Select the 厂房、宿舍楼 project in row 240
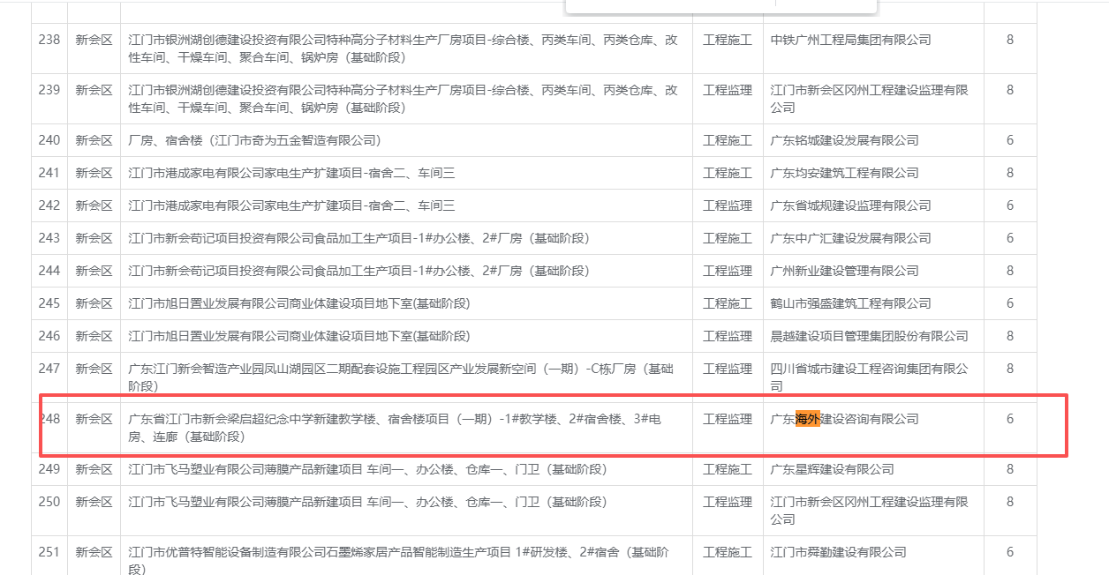Screen dimensions: 1109x575 coord(254,140)
